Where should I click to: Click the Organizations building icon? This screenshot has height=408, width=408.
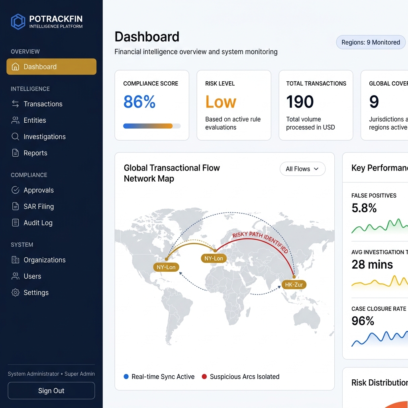pos(16,260)
